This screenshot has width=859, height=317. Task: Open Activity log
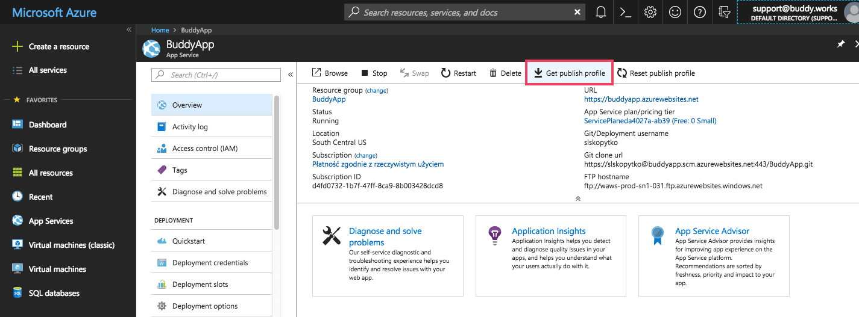coord(212,126)
